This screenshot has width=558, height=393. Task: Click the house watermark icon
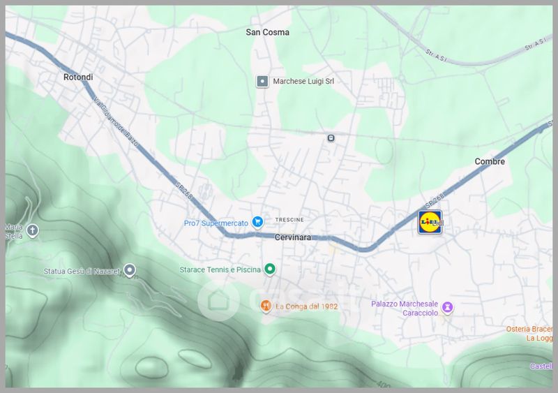click(218, 300)
